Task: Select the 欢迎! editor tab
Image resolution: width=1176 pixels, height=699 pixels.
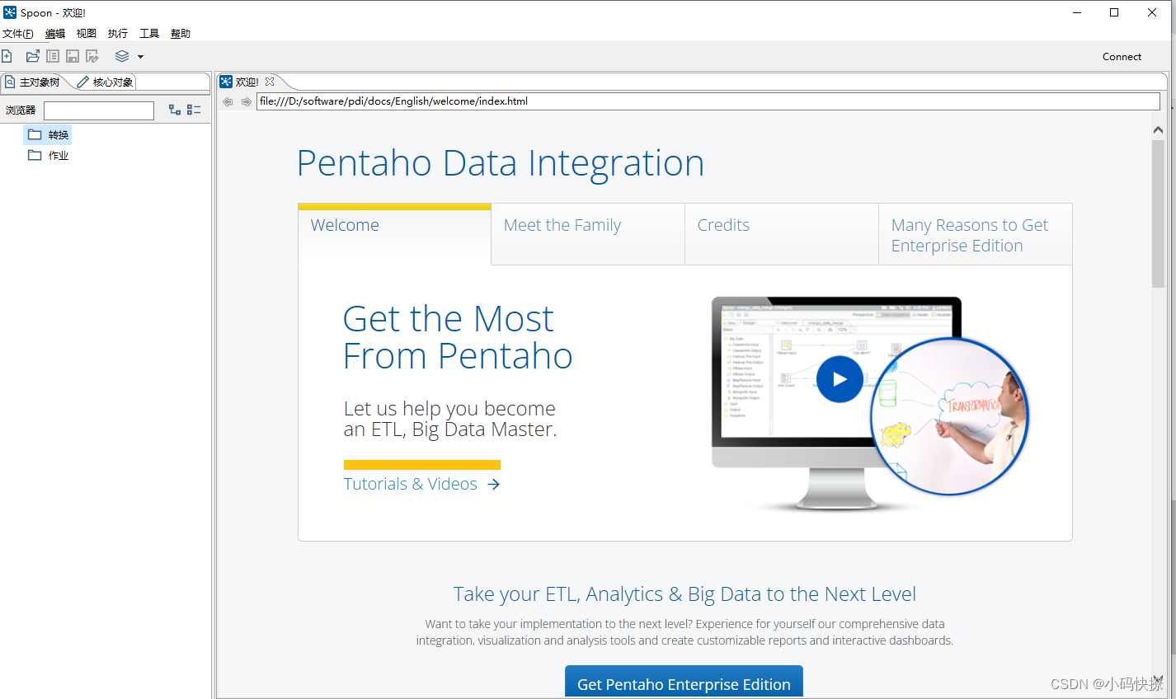Action: point(247,82)
